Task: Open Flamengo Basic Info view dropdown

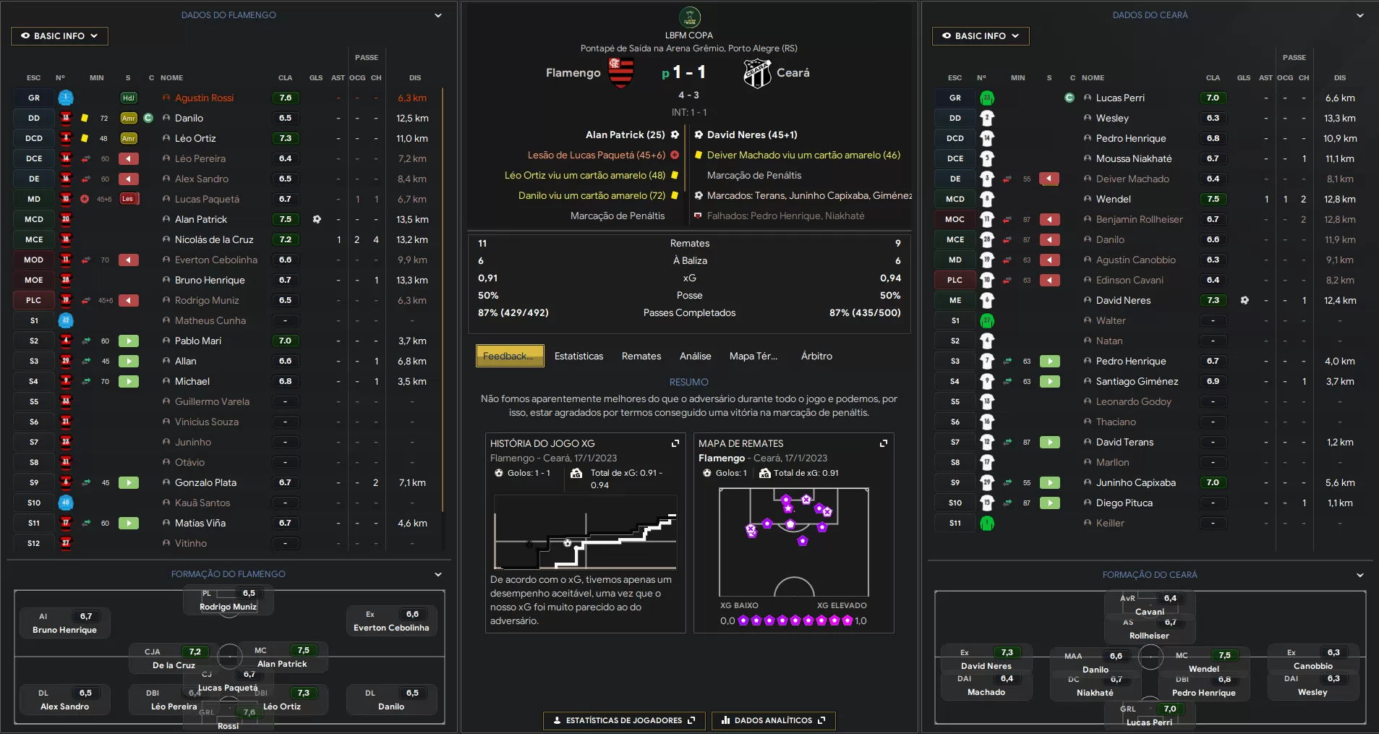Action: pos(59,35)
